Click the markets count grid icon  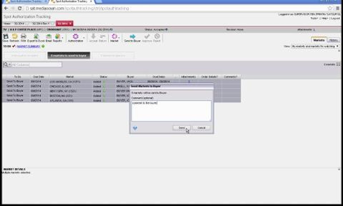coord(338,64)
